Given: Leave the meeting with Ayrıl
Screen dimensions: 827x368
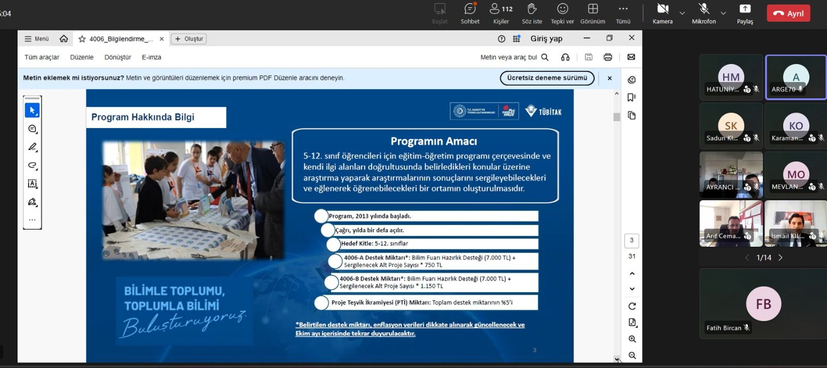Looking at the screenshot, I should pyautogui.click(x=788, y=13).
